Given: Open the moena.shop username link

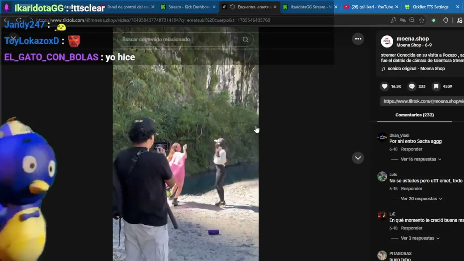Looking at the screenshot, I should pyautogui.click(x=413, y=38).
